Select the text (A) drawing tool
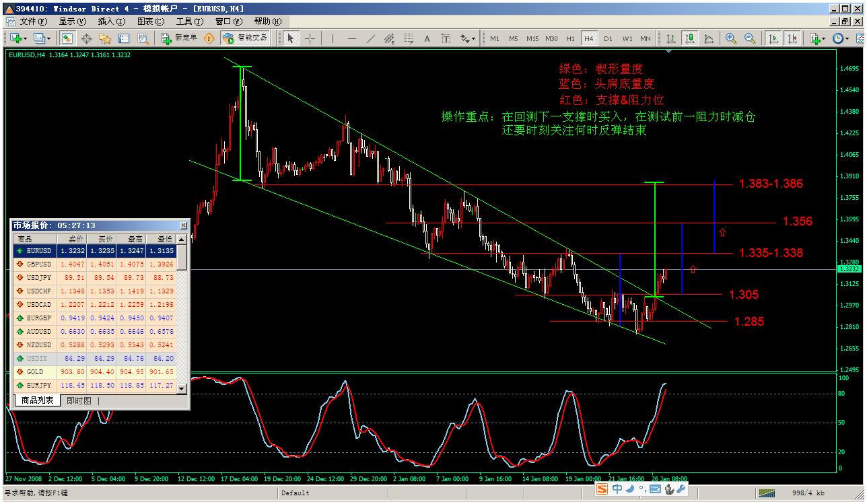This screenshot has width=867, height=502. point(427,38)
